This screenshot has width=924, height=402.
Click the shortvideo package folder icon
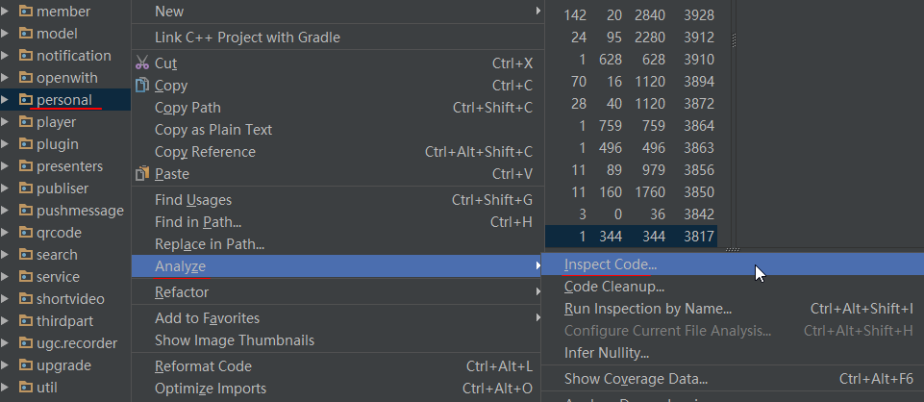tap(26, 299)
